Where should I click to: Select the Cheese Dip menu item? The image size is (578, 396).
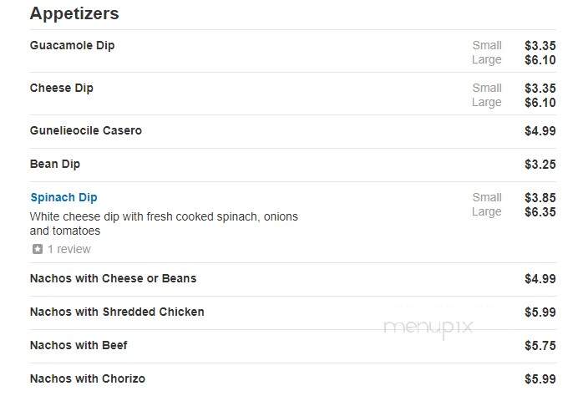pyautogui.click(x=62, y=88)
